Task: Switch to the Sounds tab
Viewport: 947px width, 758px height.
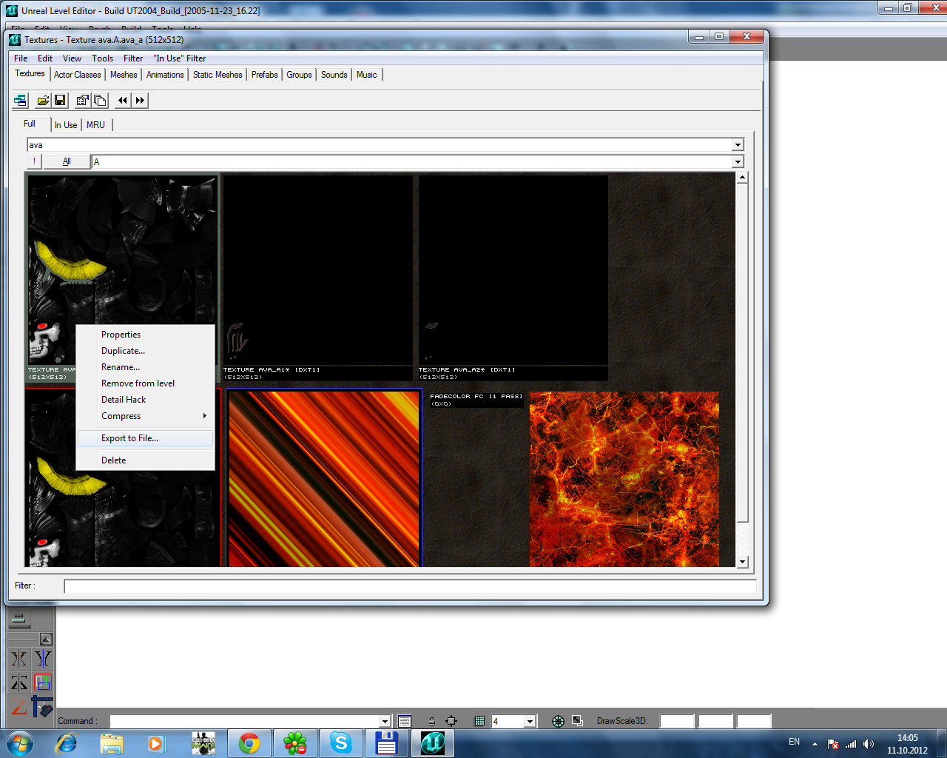Action: pyautogui.click(x=334, y=75)
